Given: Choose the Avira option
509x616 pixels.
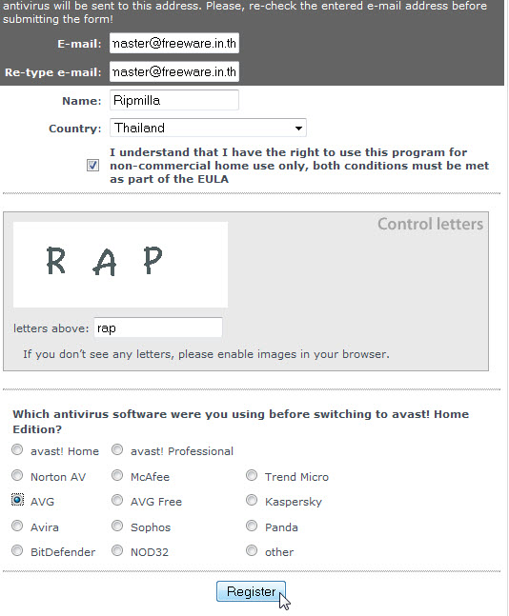Looking at the screenshot, I should point(17,526).
